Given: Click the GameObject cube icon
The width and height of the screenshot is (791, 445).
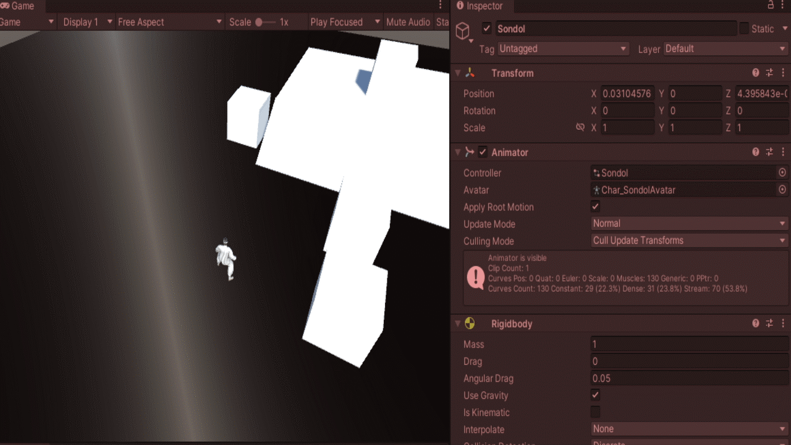Looking at the screenshot, I should click(463, 30).
